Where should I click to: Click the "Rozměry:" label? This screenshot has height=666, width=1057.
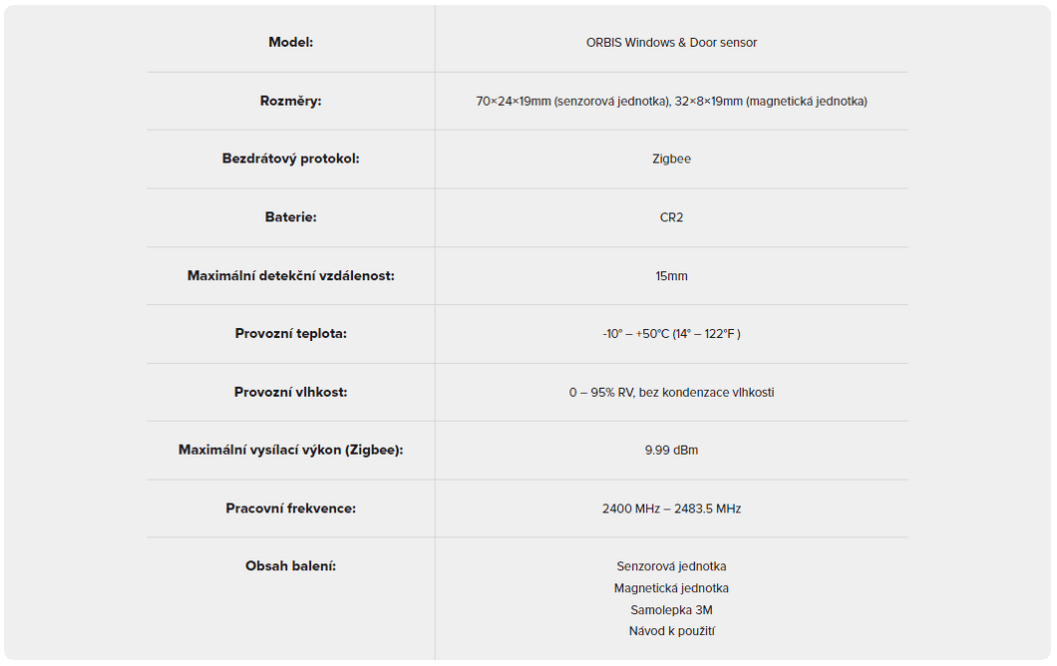point(290,101)
